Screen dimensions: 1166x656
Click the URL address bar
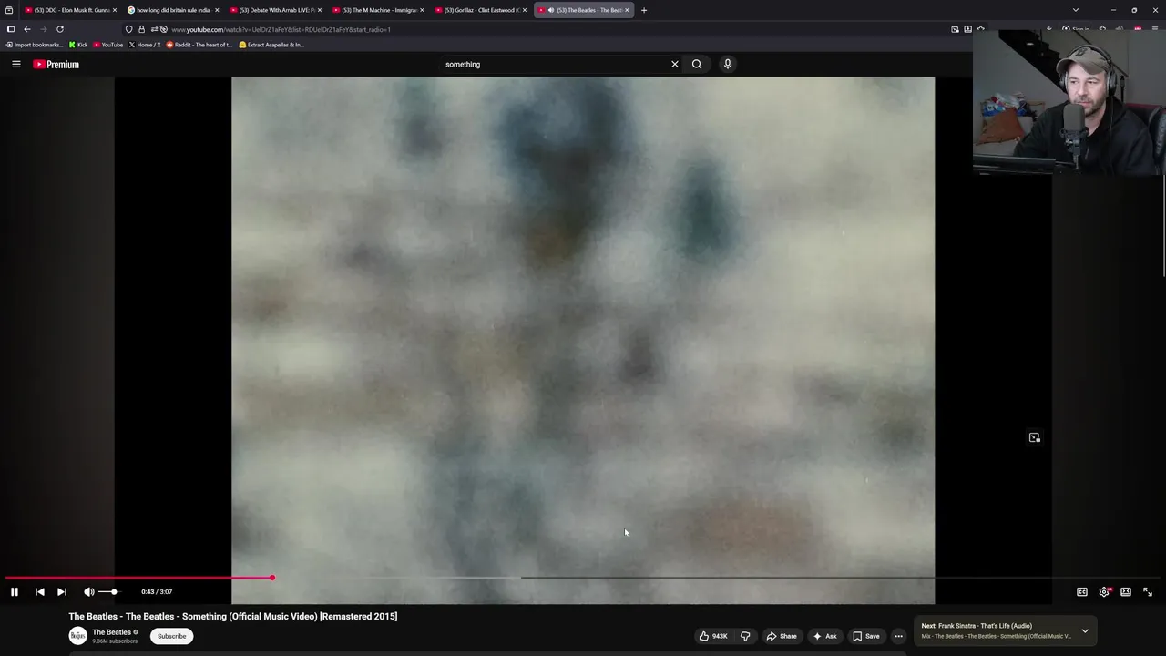tap(547, 29)
